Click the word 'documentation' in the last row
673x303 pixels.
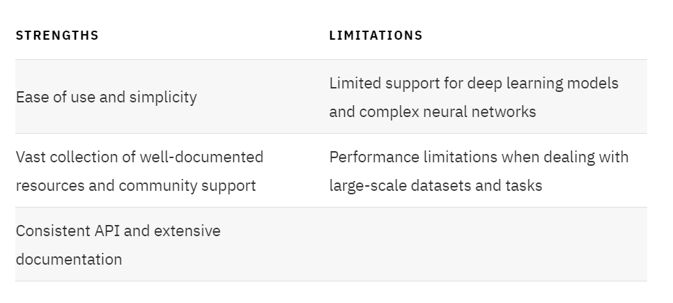tap(69, 260)
